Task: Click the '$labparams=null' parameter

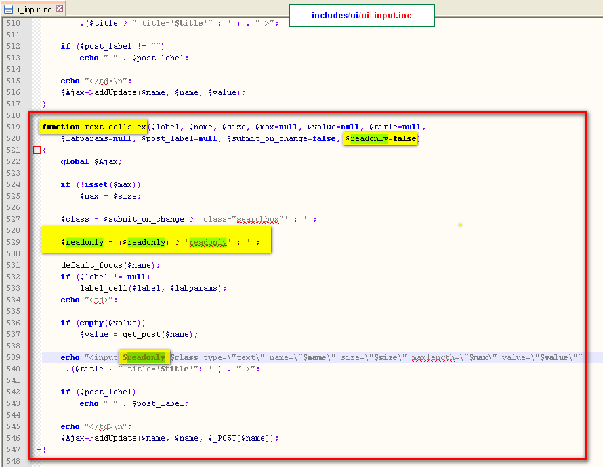Action: [96, 138]
